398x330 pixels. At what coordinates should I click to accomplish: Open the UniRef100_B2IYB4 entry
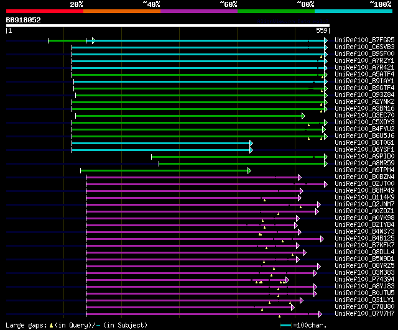(364, 225)
